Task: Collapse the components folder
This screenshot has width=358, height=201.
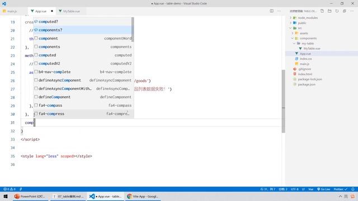Action: pyautogui.click(x=293, y=39)
